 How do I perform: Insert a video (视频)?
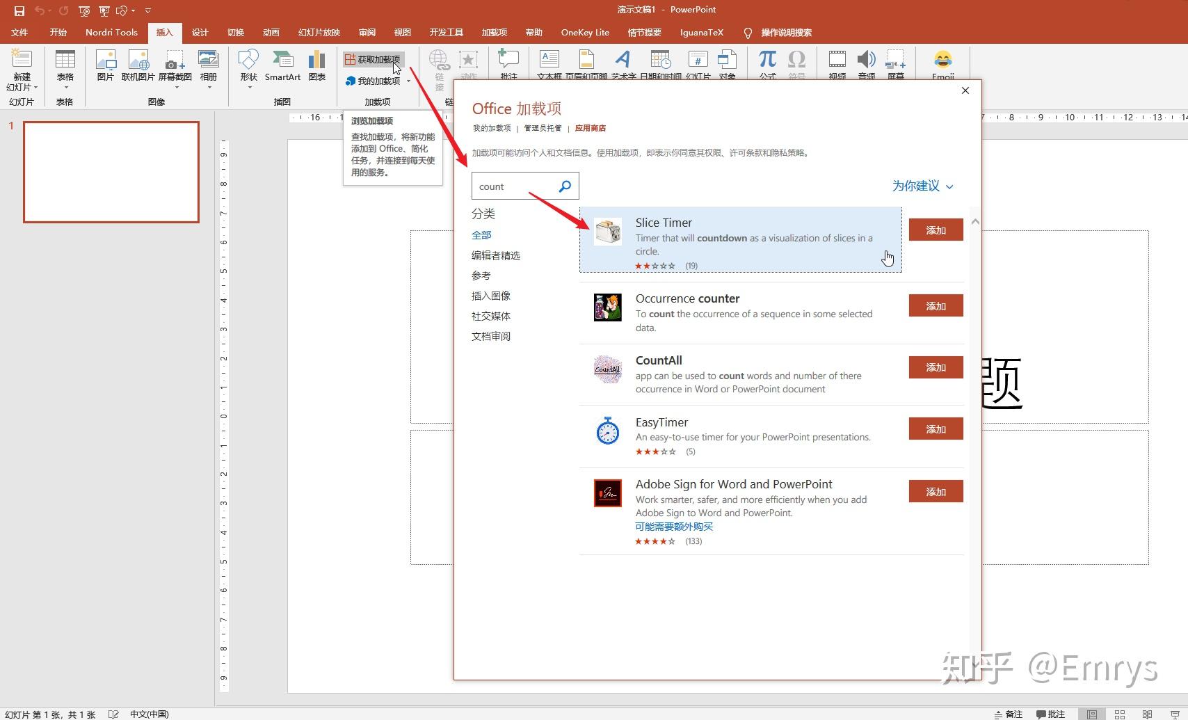click(x=837, y=60)
